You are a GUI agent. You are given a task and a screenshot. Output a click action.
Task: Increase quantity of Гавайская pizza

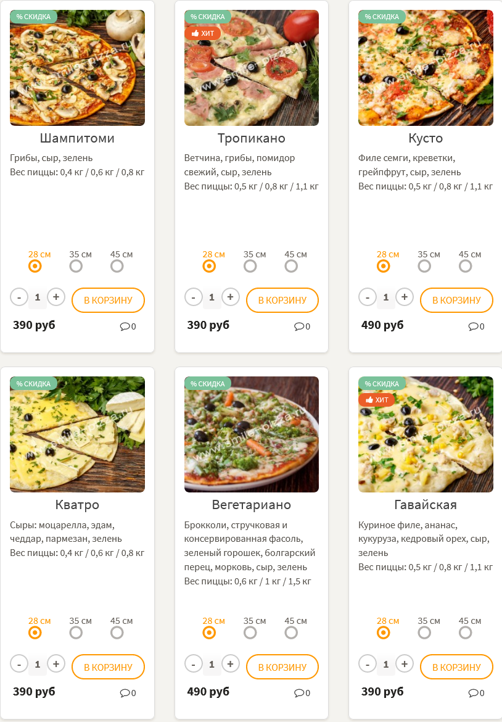pyautogui.click(x=404, y=664)
